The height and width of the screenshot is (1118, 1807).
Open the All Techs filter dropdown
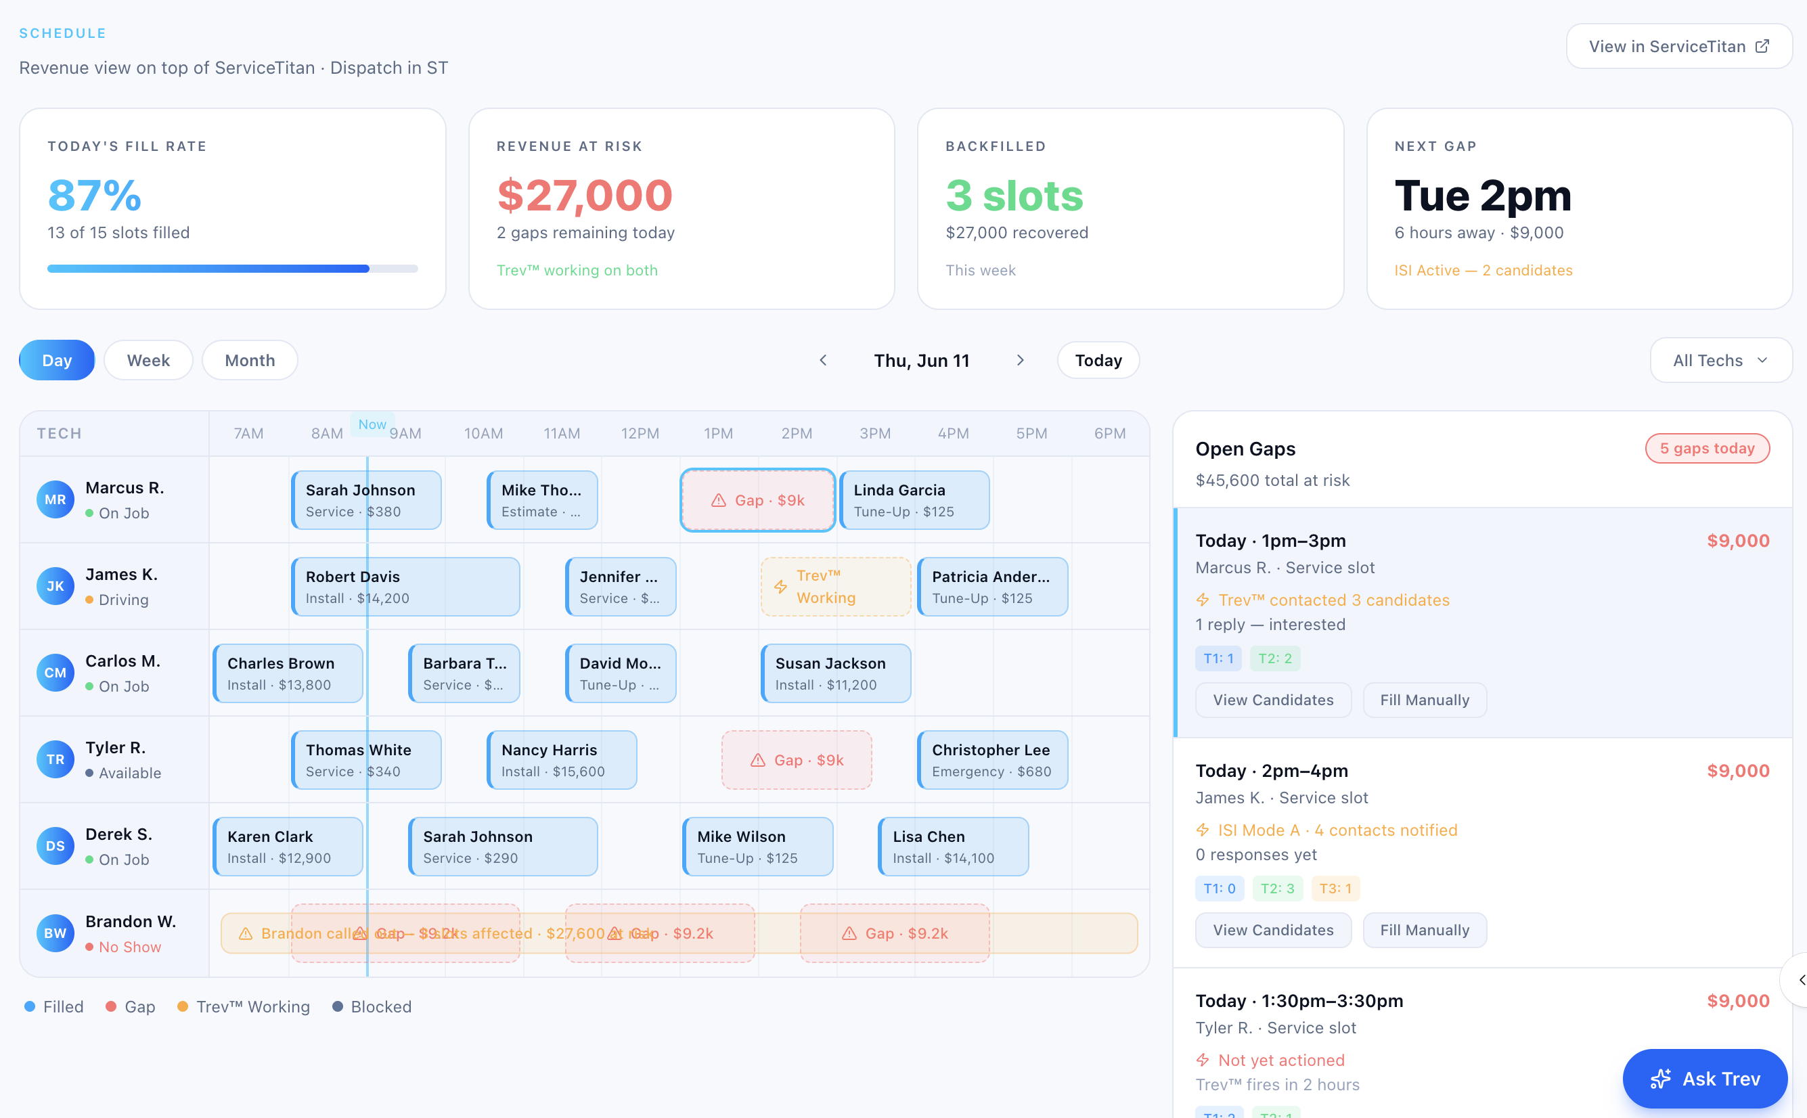[x=1720, y=360]
